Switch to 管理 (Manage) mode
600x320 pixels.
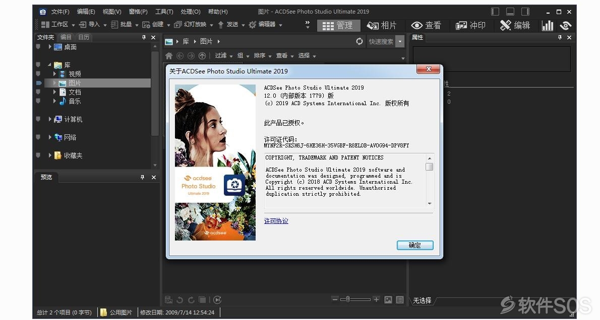tap(339, 26)
